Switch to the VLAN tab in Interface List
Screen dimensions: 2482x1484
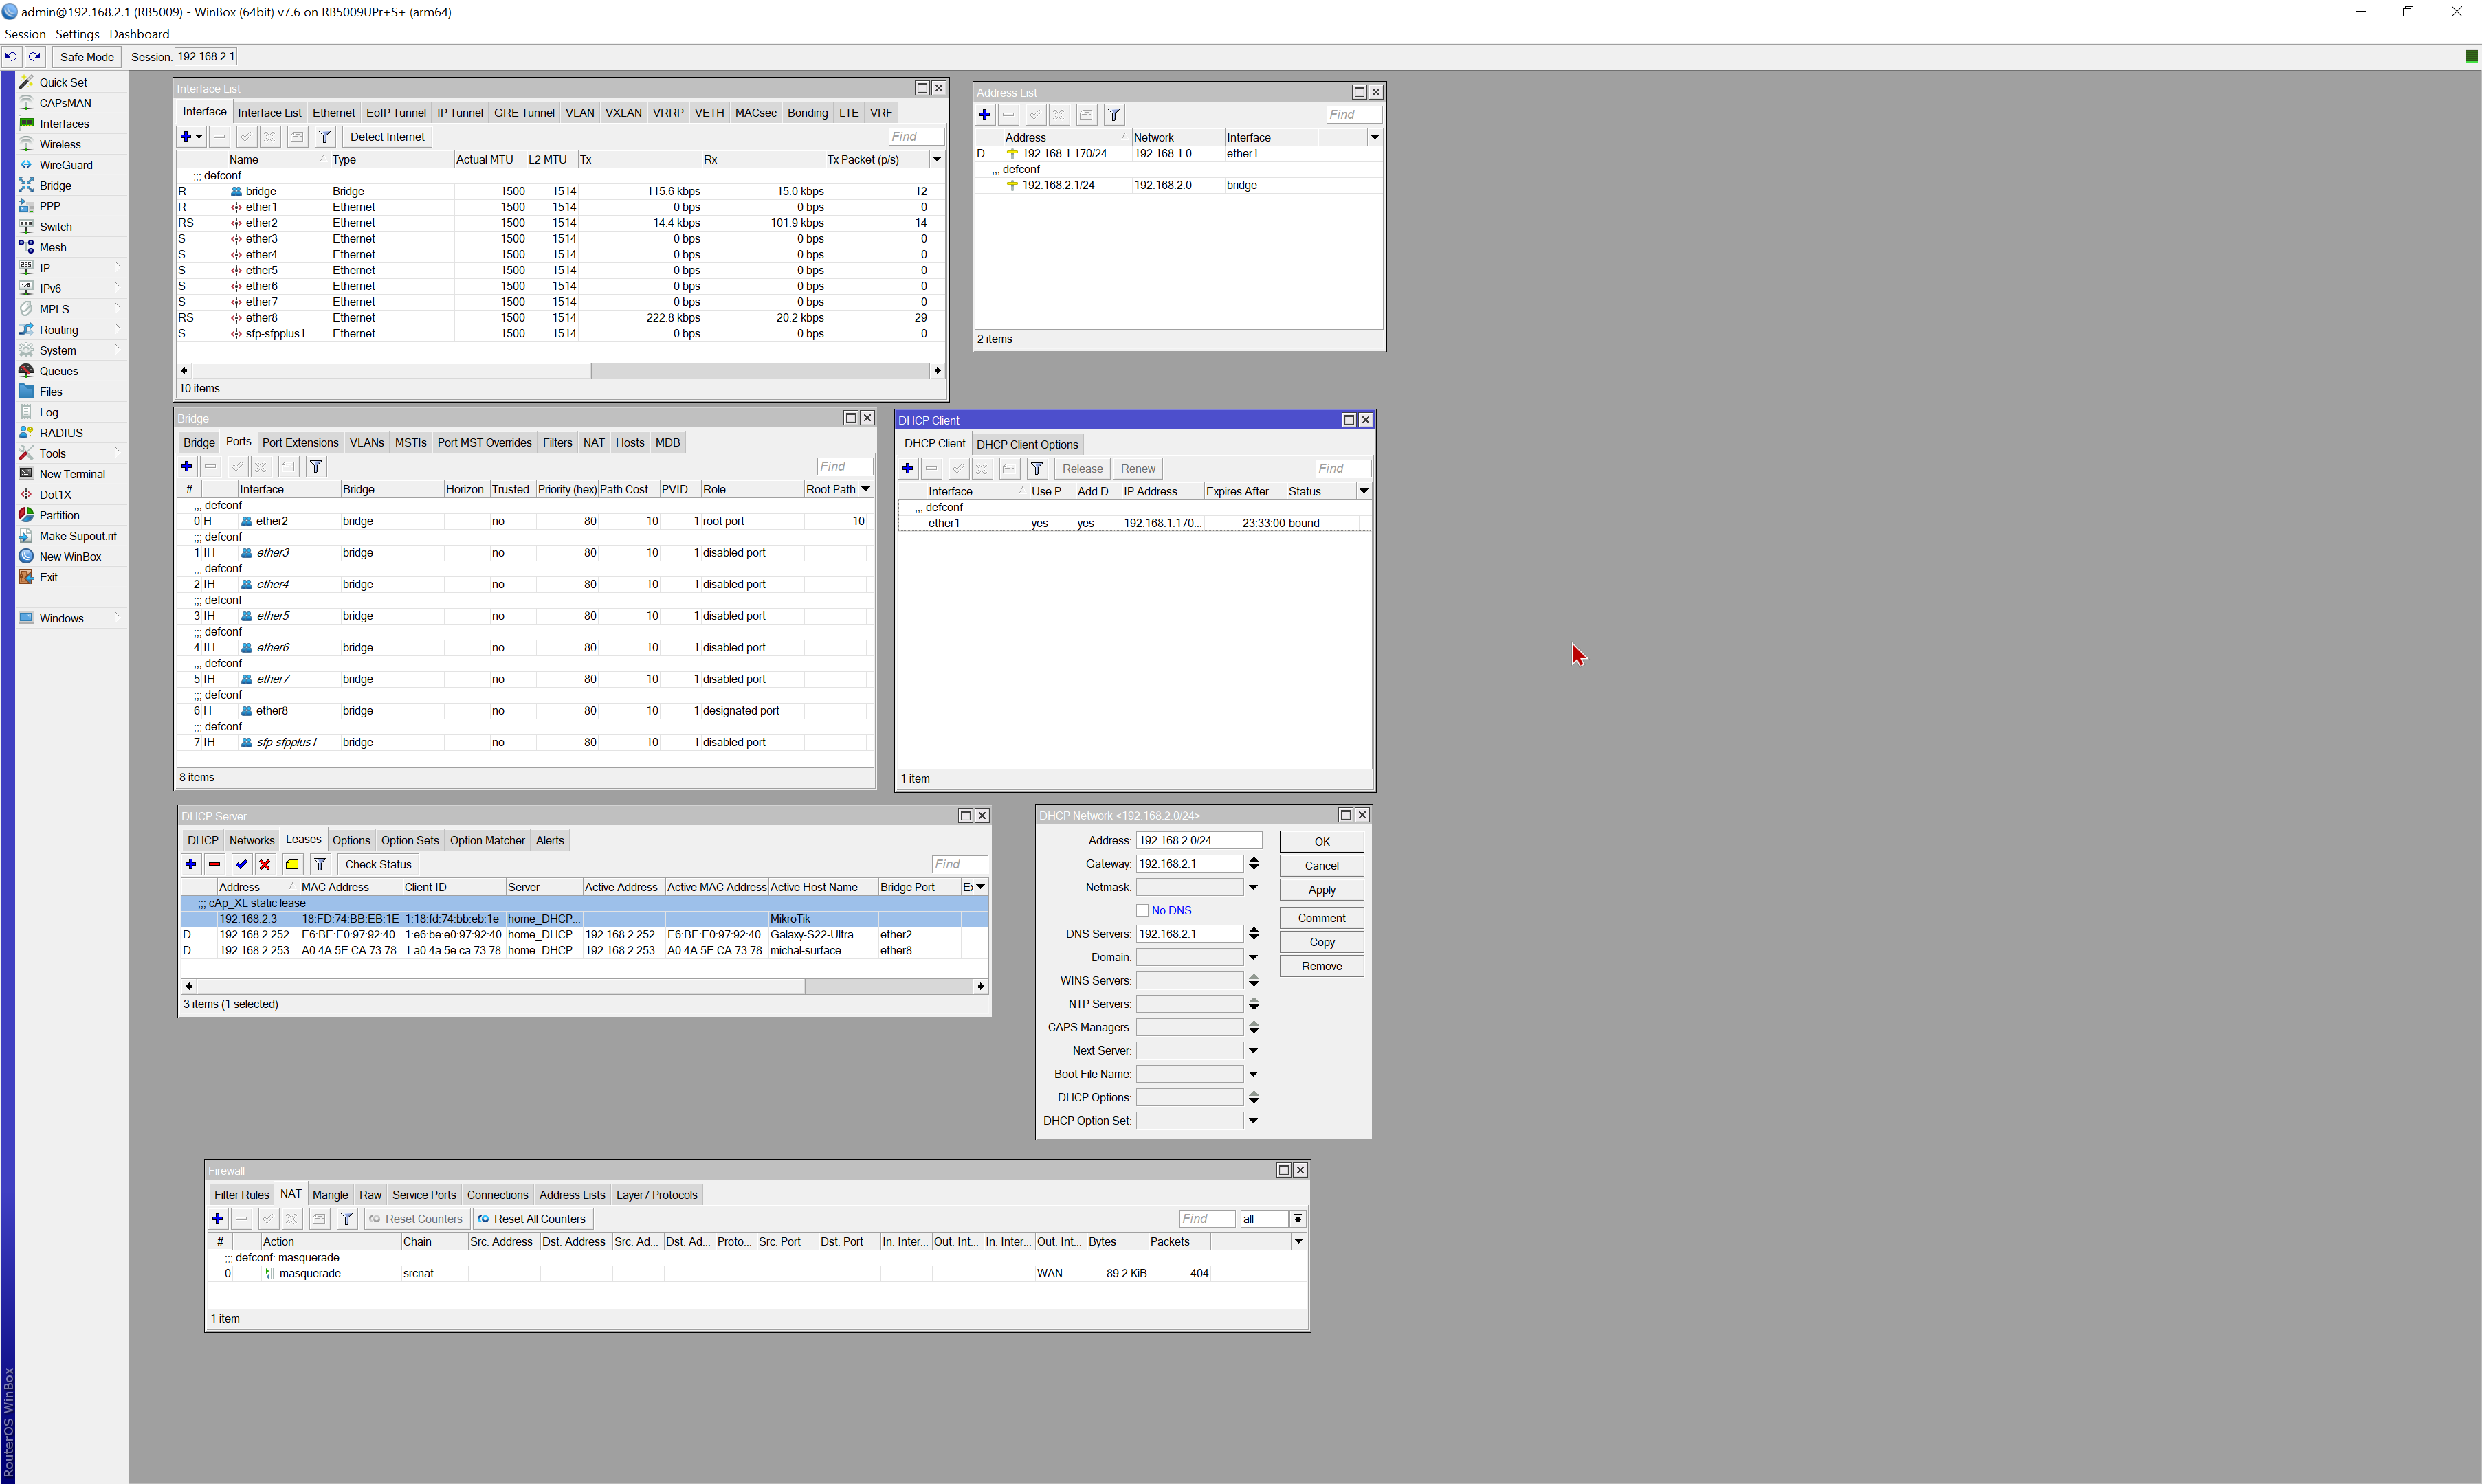[x=579, y=113]
